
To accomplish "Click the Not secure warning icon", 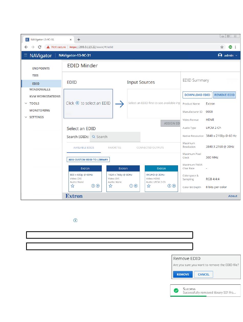I will tap(48, 47).
